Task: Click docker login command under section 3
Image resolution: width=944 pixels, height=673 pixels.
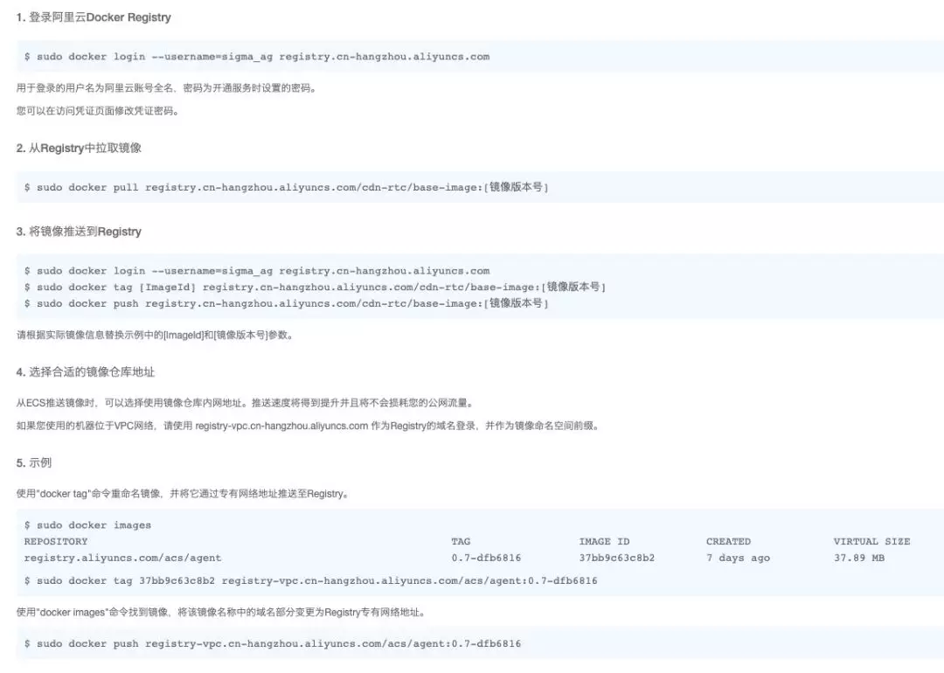Action: click(x=257, y=271)
